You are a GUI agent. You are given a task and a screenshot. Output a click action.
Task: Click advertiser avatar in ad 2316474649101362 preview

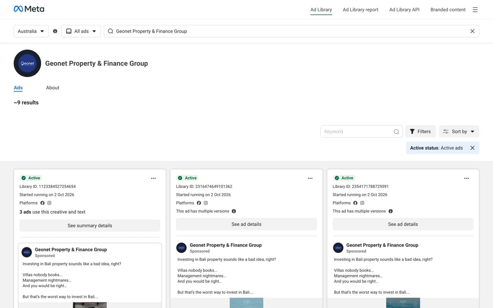pos(181,248)
